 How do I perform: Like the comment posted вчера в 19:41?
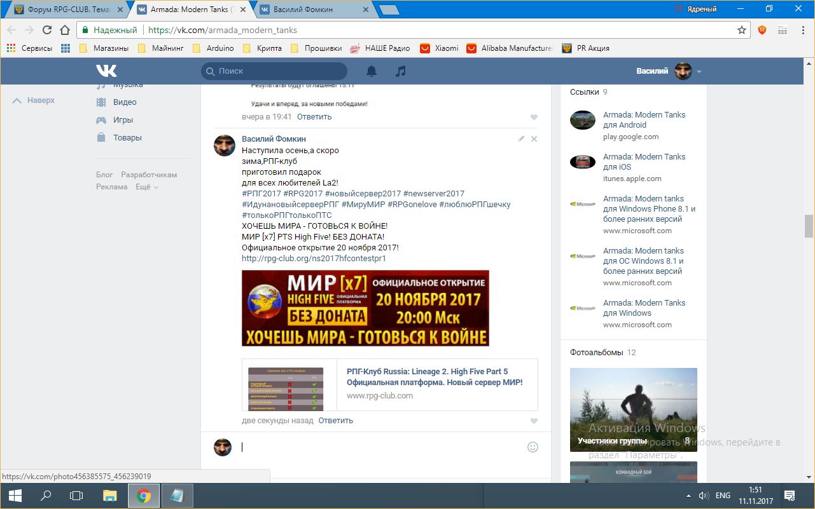[534, 117]
